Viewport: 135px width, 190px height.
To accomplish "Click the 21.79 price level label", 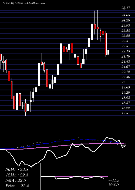I will 126,56.
